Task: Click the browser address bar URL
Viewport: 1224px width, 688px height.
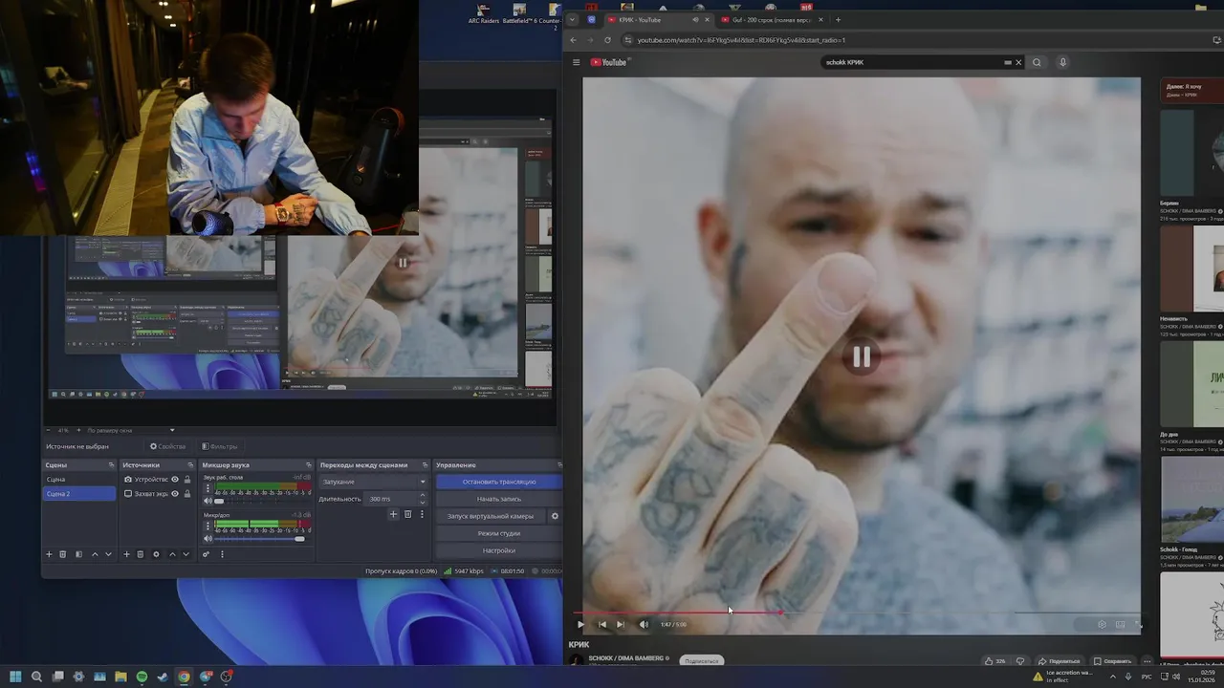Action: click(x=741, y=40)
